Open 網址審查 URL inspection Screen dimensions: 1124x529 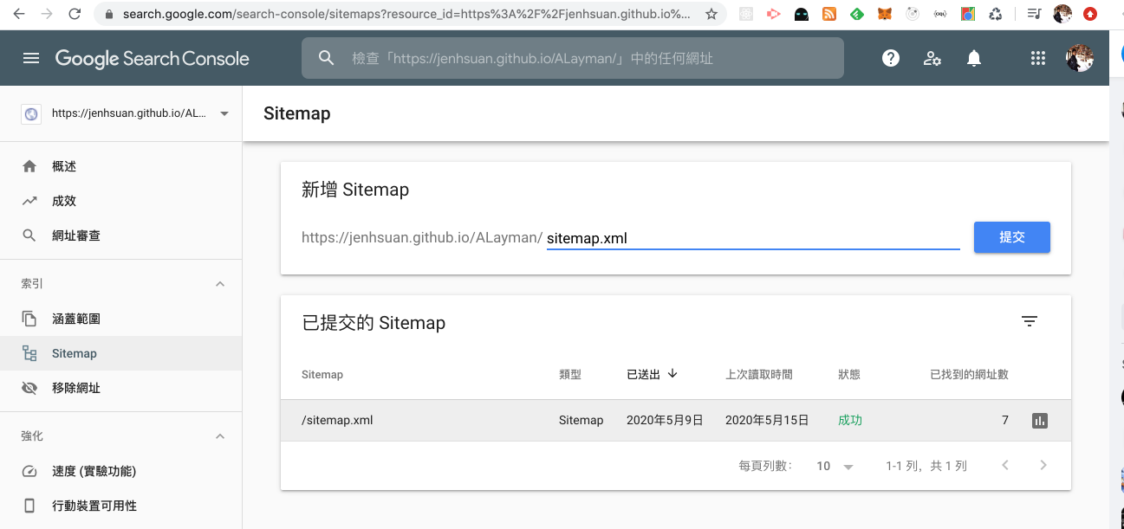(121, 235)
